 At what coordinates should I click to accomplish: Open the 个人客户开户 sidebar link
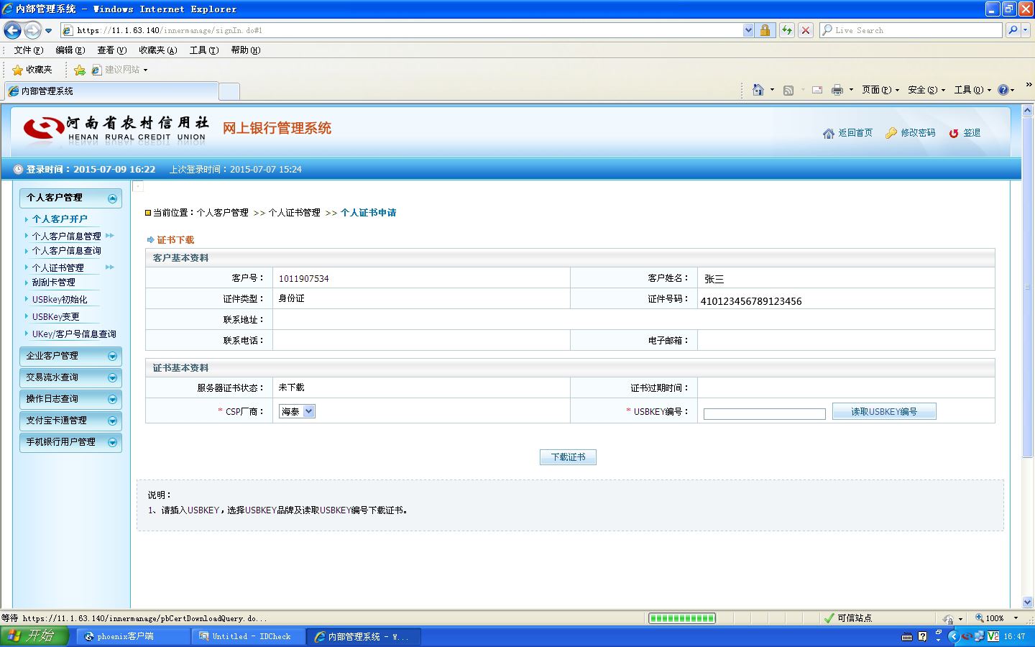click(60, 219)
